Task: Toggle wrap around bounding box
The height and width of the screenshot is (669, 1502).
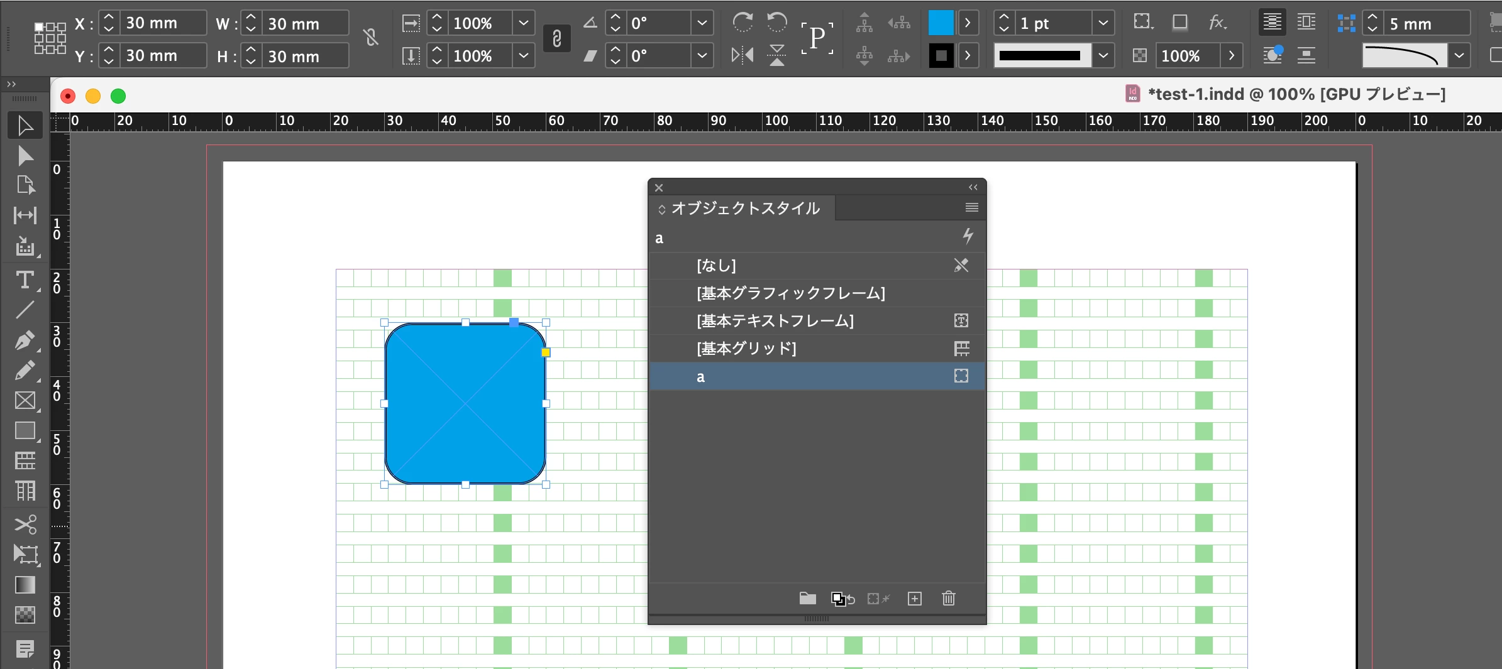Action: [1306, 23]
